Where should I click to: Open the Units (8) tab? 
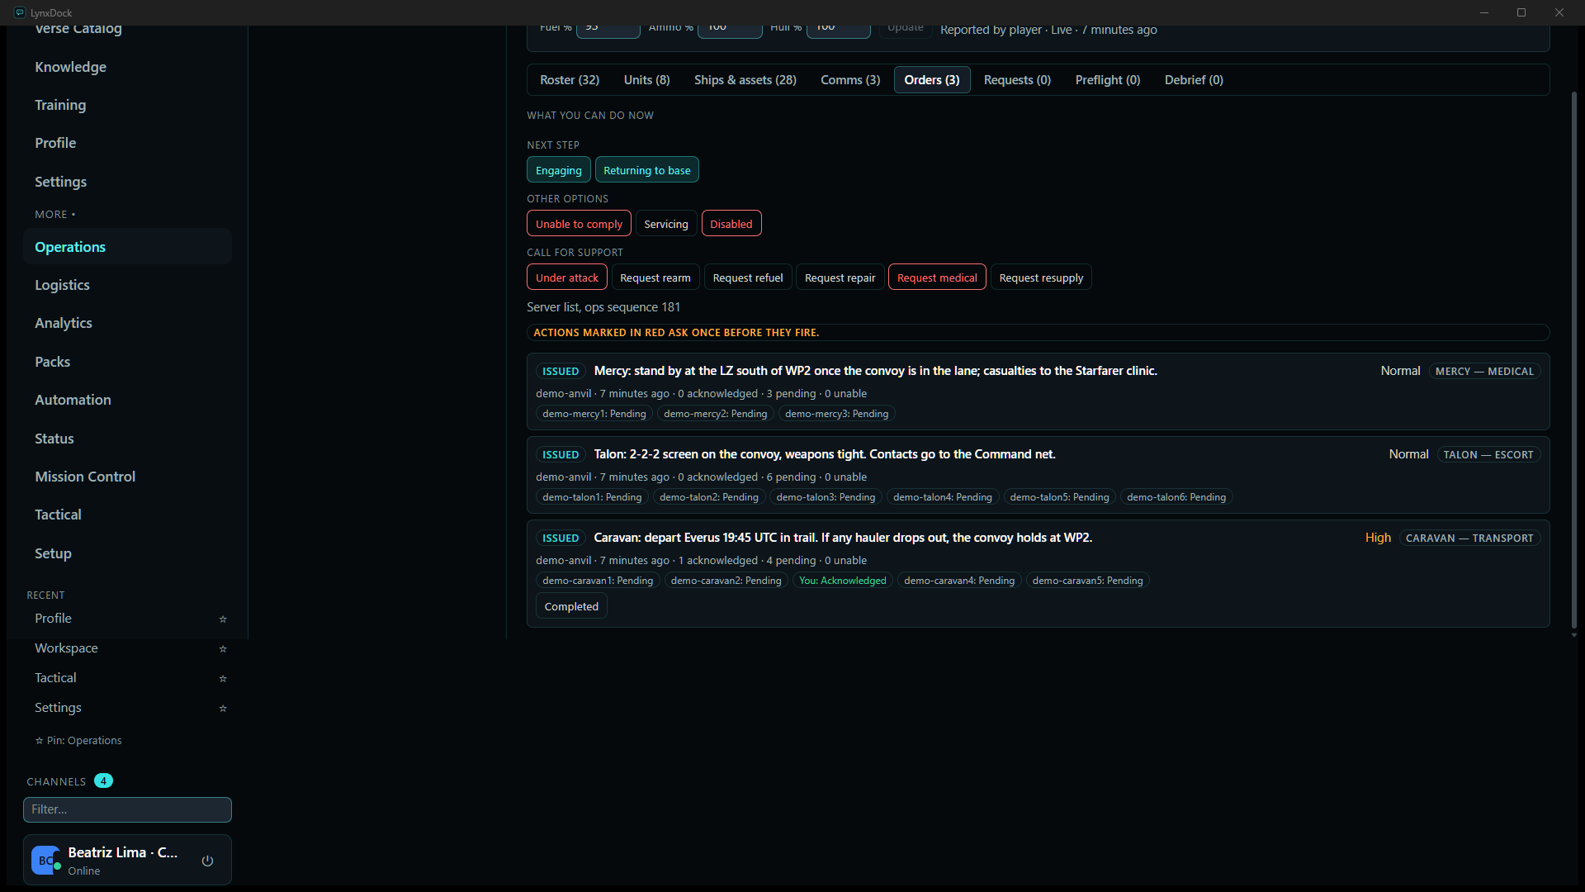click(x=646, y=80)
